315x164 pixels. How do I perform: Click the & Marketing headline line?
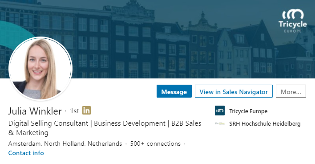point(28,133)
